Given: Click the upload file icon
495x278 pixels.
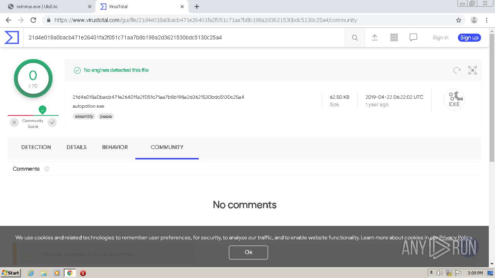Looking at the screenshot, I should click(375, 37).
